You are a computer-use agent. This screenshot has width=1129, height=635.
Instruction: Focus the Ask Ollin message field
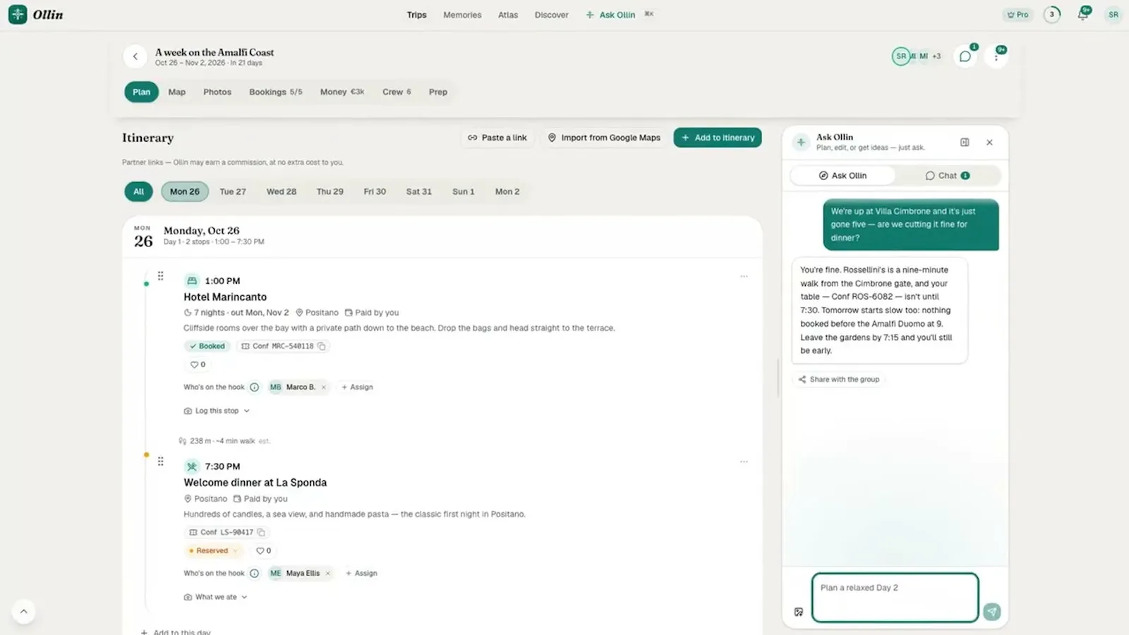point(895,598)
